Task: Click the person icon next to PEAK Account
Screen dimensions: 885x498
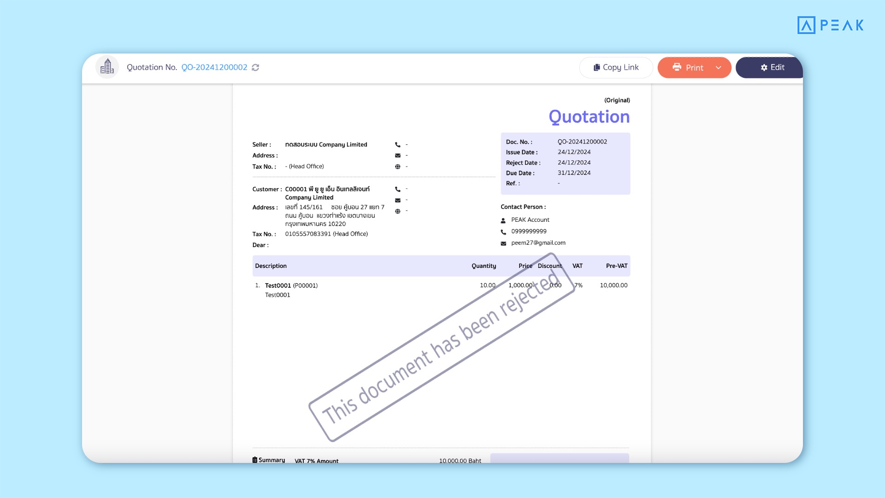Action: pos(503,220)
